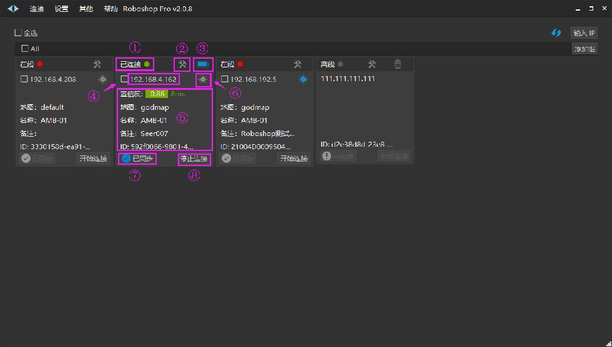Click tools icon on the connected robot card
The width and height of the screenshot is (612, 347).
(182, 64)
